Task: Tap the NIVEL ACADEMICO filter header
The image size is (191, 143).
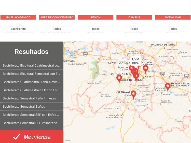Action: [18, 17]
